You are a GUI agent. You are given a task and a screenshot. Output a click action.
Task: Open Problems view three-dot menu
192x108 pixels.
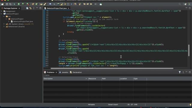[x=183, y=72]
